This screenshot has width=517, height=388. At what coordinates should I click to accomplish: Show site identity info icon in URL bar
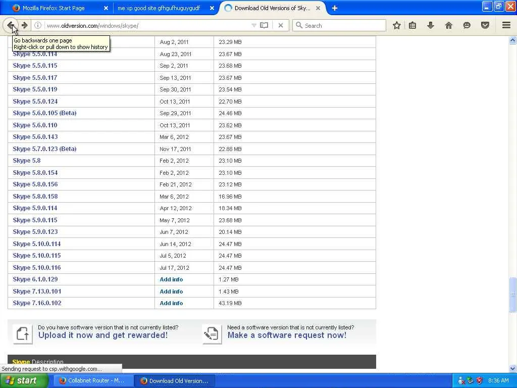click(x=38, y=25)
